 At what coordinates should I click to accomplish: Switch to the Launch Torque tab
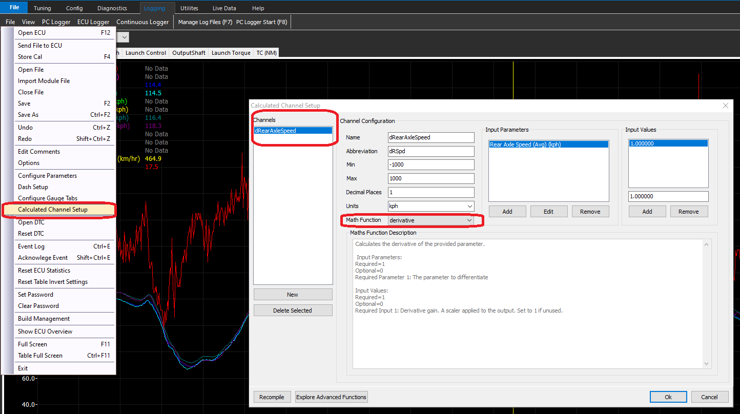point(231,53)
